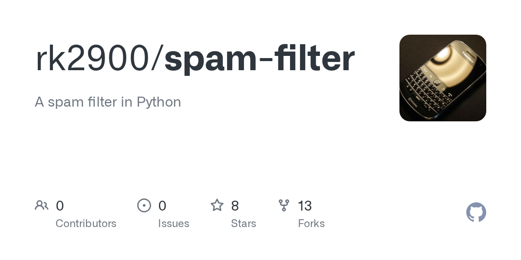Click the Issues circle-dot icon

(144, 205)
